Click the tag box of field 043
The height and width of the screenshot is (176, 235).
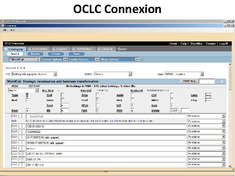click(14, 148)
